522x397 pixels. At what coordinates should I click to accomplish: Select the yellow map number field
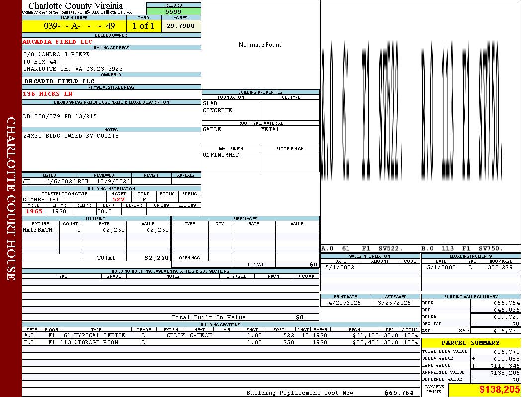pos(74,26)
